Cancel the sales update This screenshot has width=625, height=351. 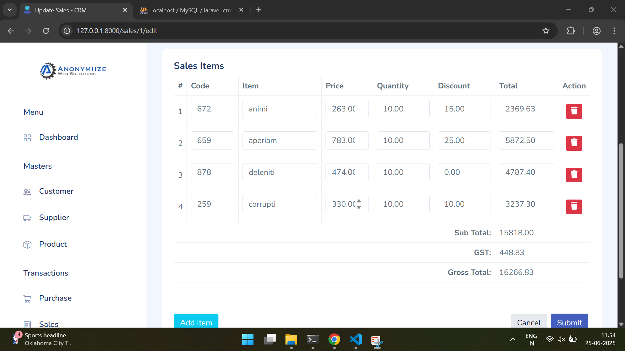click(x=529, y=321)
